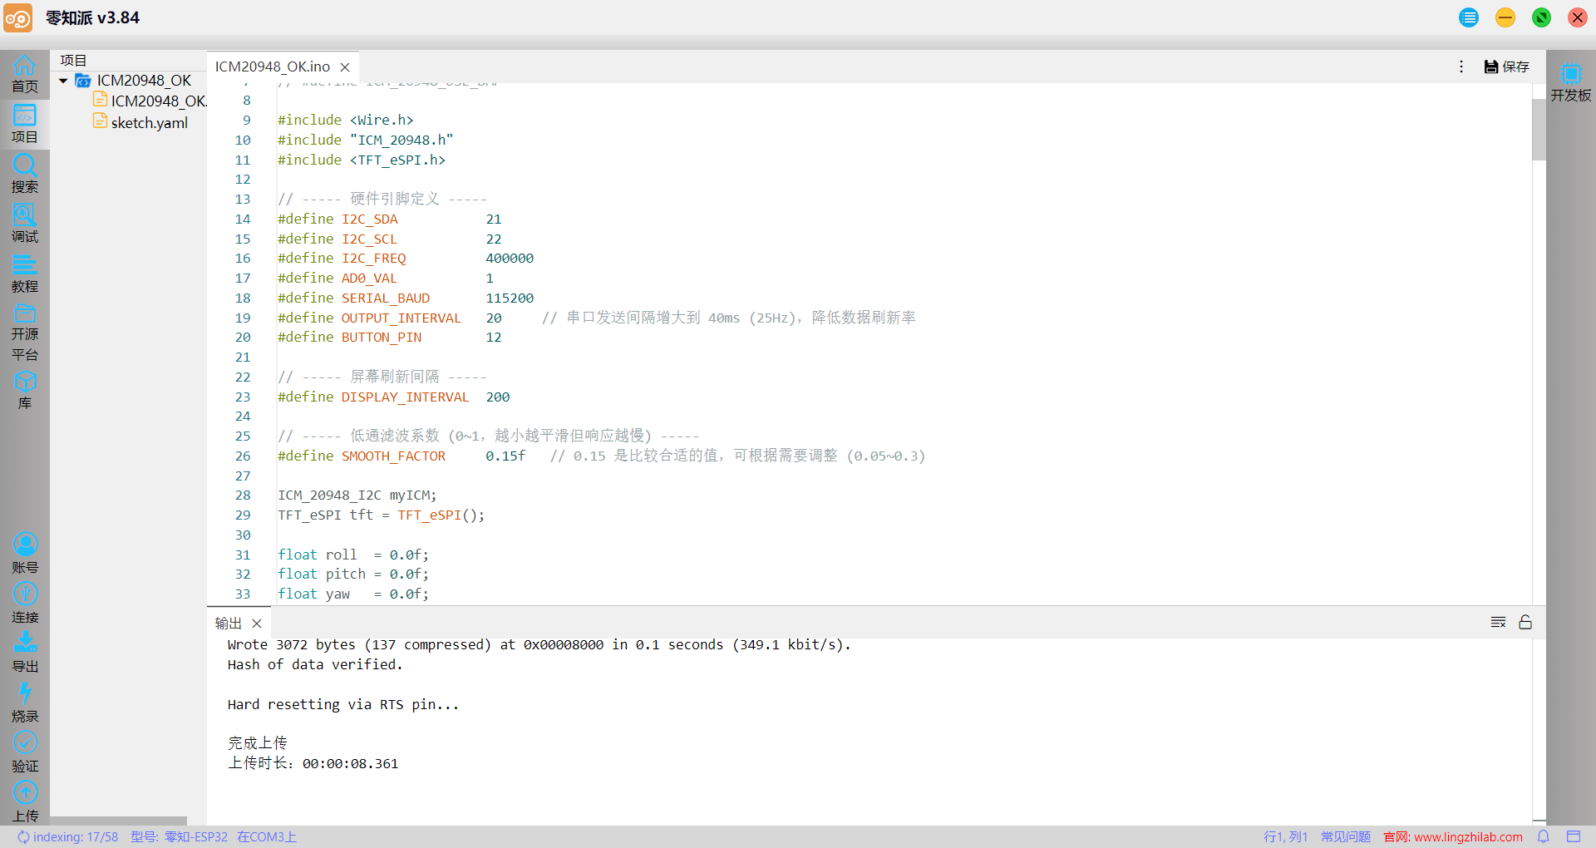Image resolution: width=1596 pixels, height=848 pixels.
Task: Click the 验证 verify icon
Action: click(24, 752)
